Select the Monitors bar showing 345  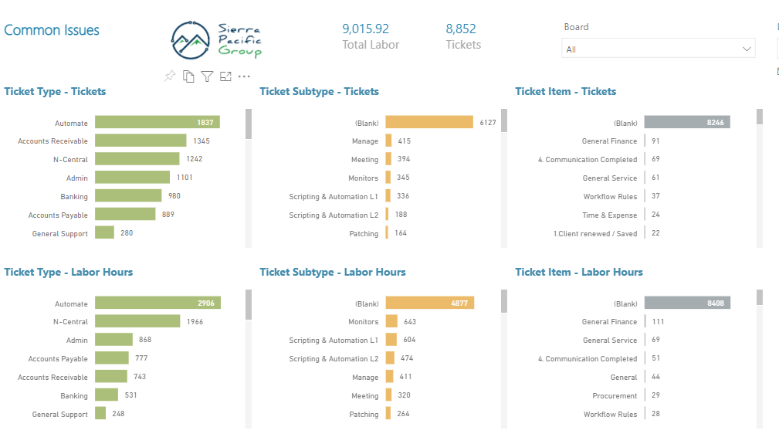(388, 178)
